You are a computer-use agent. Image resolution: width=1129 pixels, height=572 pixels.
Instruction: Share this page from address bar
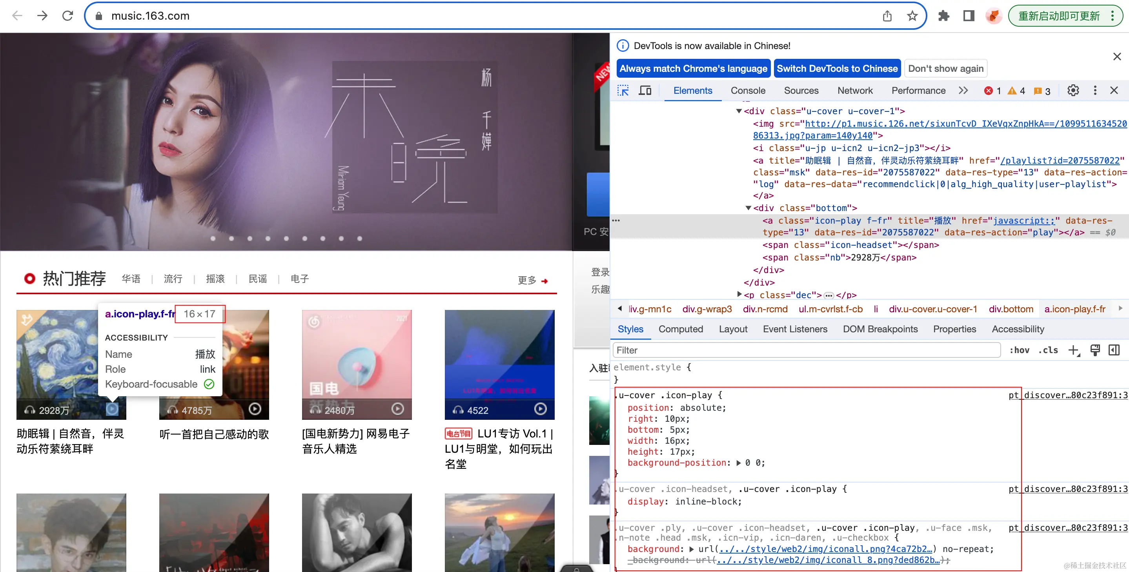[887, 16]
